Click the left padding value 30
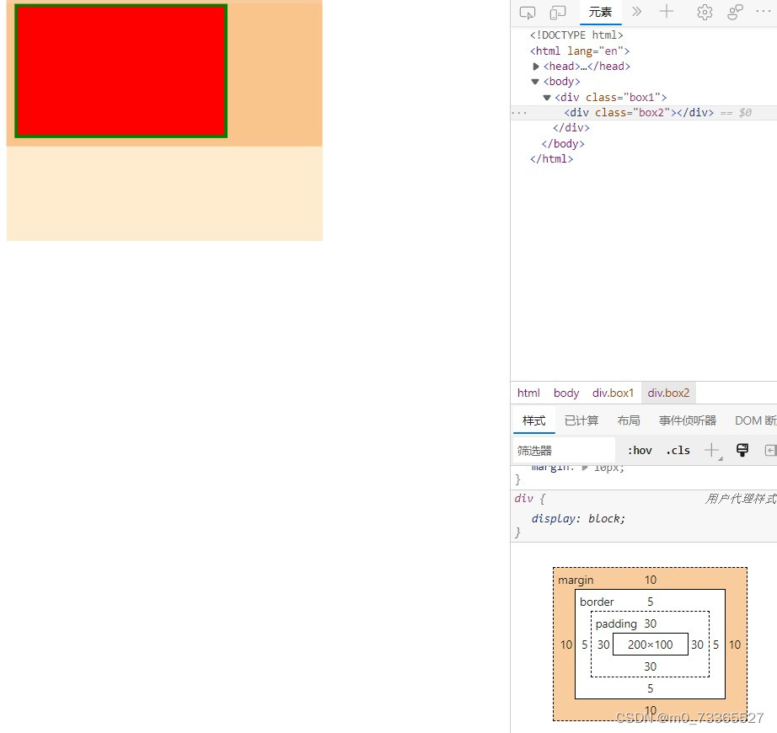 [603, 645]
